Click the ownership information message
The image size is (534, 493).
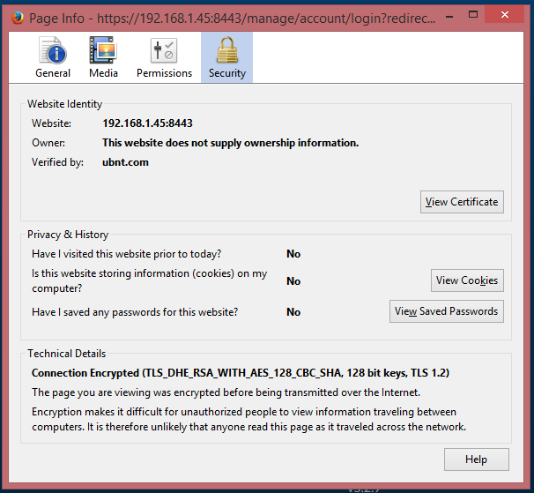coord(231,143)
